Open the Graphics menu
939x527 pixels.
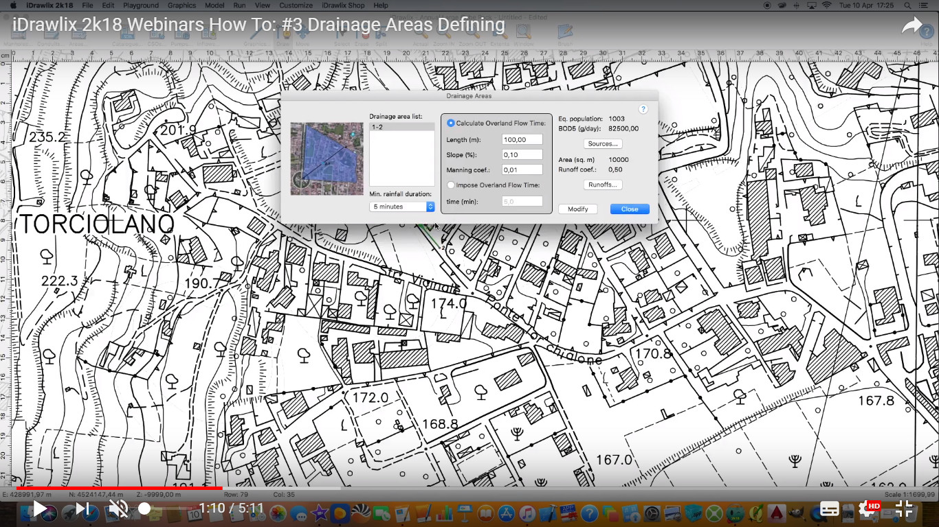click(181, 5)
